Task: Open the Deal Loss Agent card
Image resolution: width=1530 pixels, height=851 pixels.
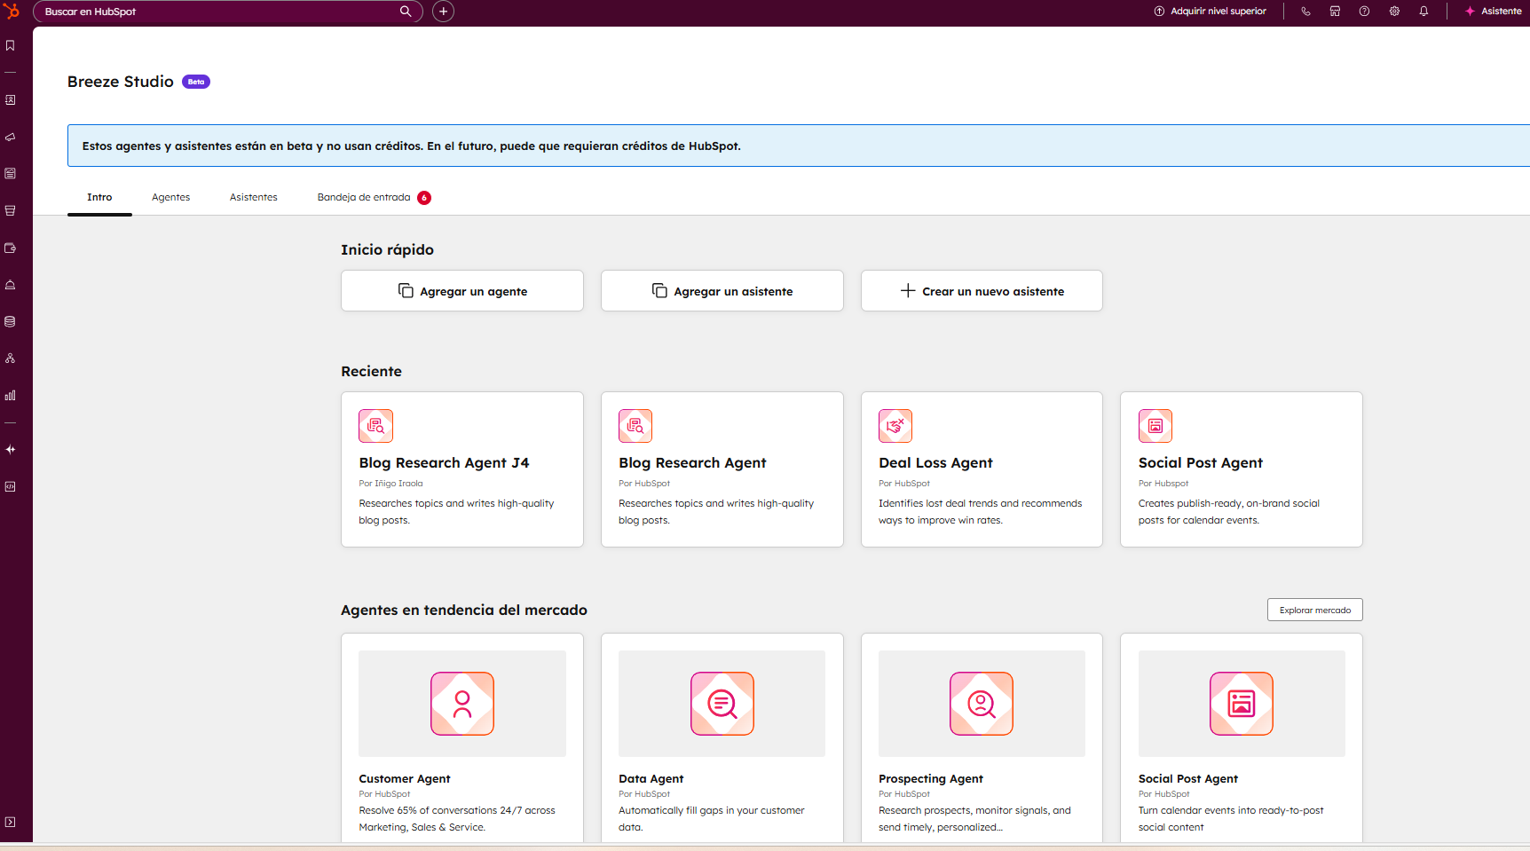Action: click(x=982, y=469)
